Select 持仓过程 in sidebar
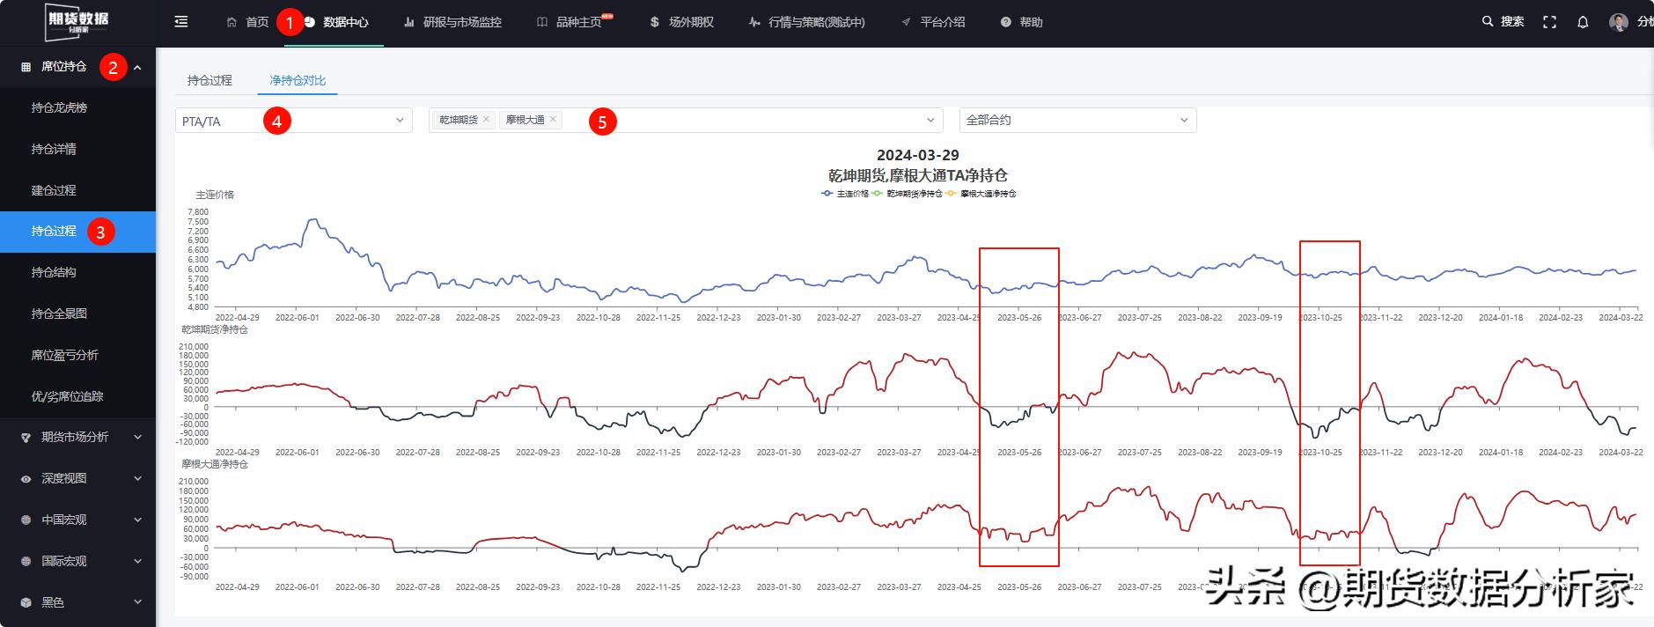1654x627 pixels. click(x=77, y=232)
